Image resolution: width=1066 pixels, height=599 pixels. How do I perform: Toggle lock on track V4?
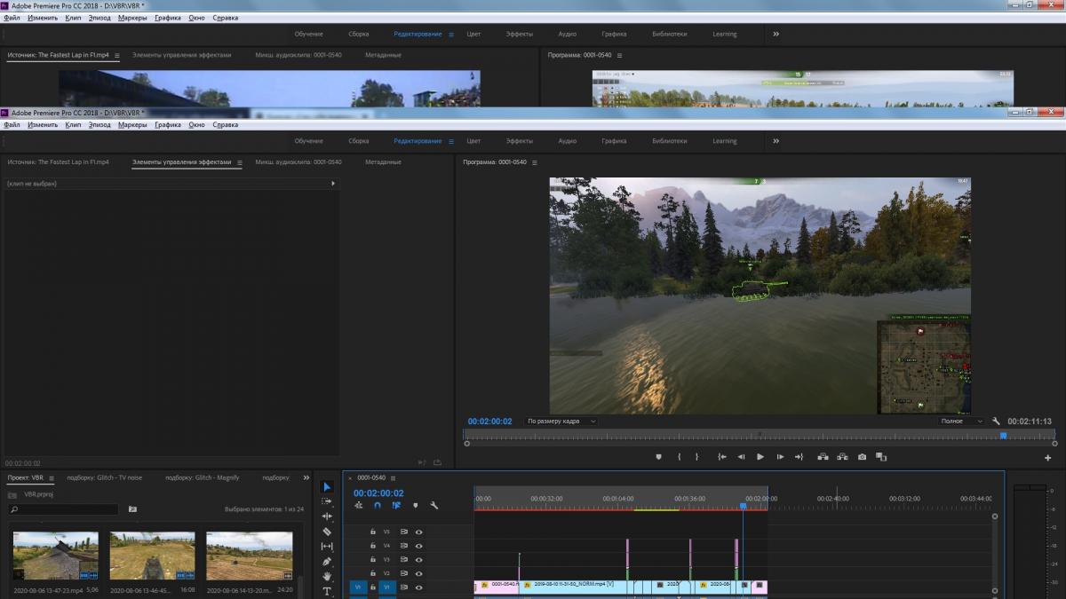pos(373,546)
